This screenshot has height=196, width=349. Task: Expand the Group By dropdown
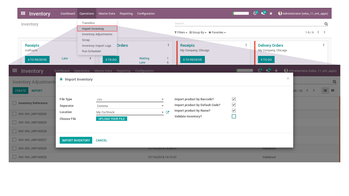point(198,32)
